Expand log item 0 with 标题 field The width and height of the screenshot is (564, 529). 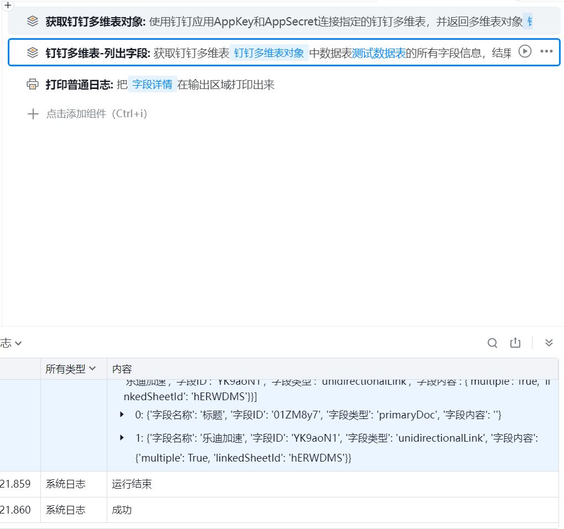122,415
